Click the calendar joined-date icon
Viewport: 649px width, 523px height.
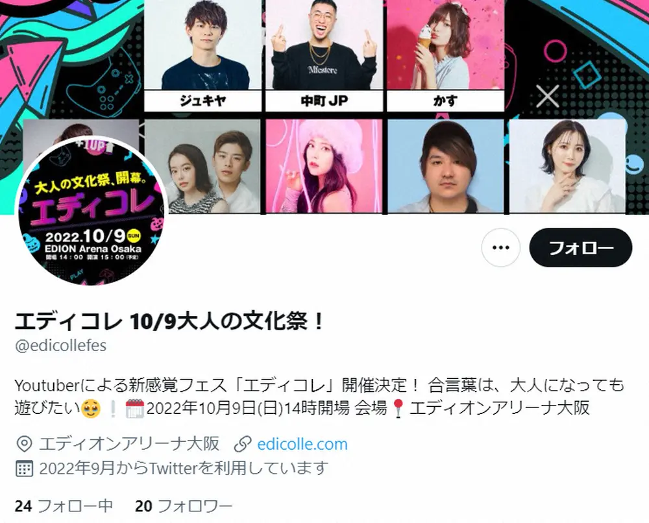click(x=24, y=468)
